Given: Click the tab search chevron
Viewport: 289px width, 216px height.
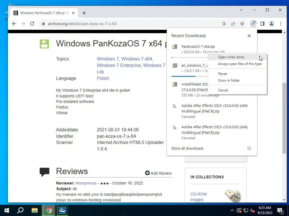Looking at the screenshot, I should pos(241,10).
